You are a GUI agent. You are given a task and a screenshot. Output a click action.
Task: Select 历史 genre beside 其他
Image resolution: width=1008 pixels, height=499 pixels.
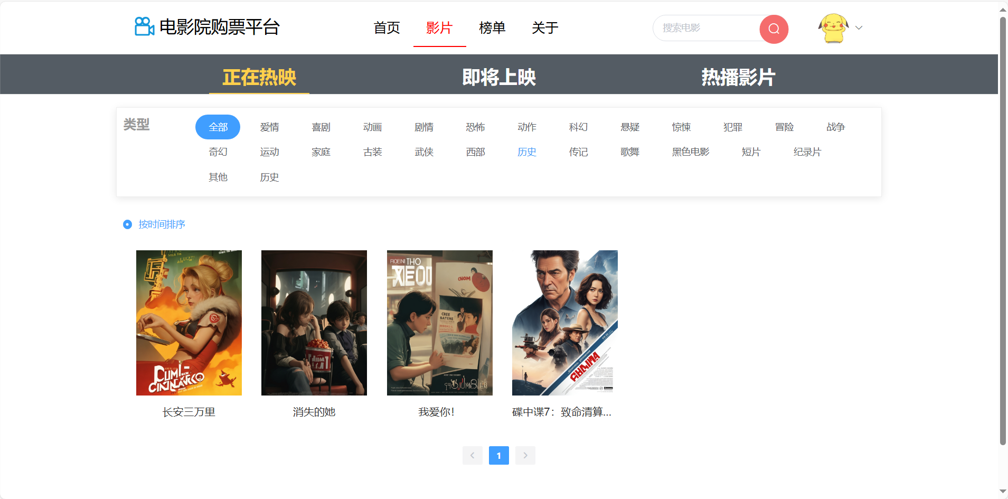[270, 177]
